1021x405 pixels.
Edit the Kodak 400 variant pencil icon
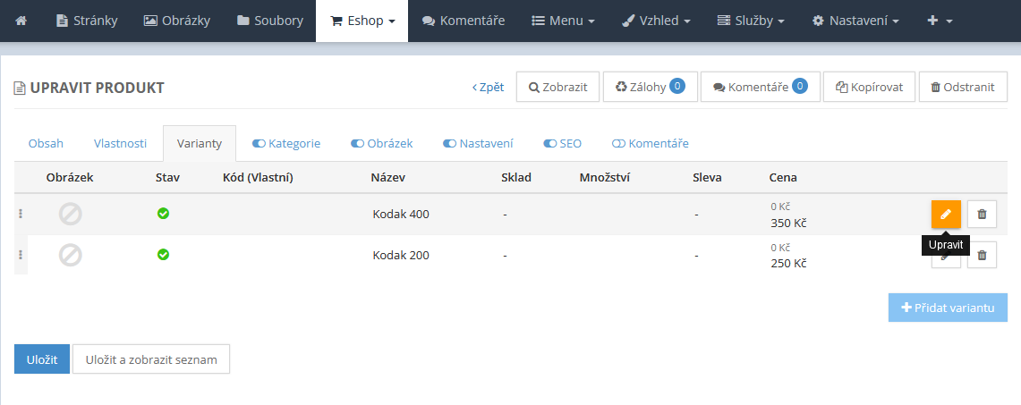pos(946,215)
